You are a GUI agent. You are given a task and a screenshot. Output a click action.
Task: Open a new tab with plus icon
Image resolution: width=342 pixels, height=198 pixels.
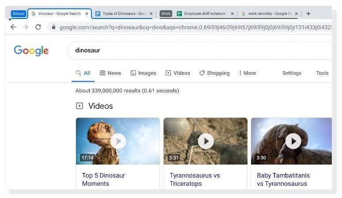(x=308, y=14)
